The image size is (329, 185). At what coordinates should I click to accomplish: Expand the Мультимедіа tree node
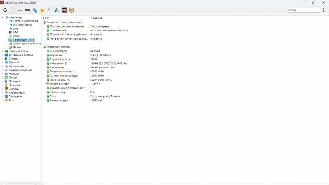pyautogui.click(x=2, y=66)
